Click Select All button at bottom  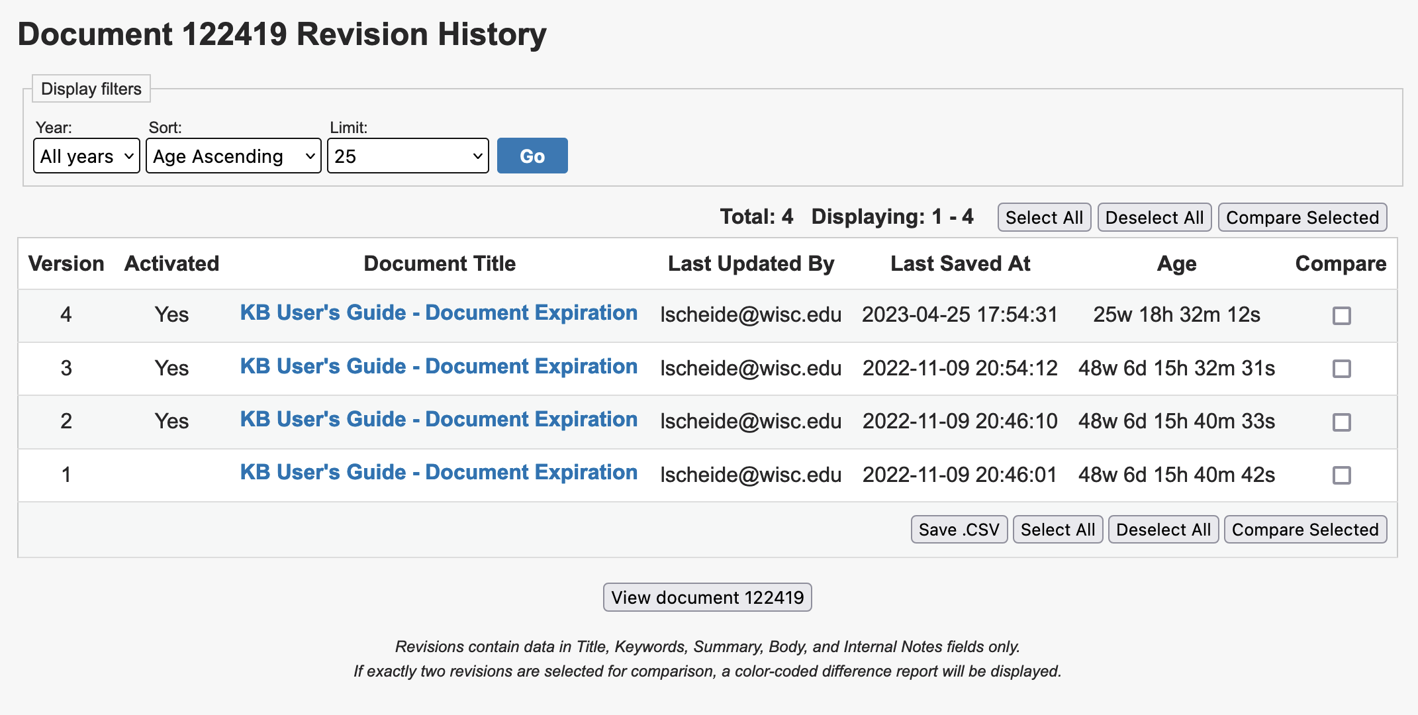1057,528
